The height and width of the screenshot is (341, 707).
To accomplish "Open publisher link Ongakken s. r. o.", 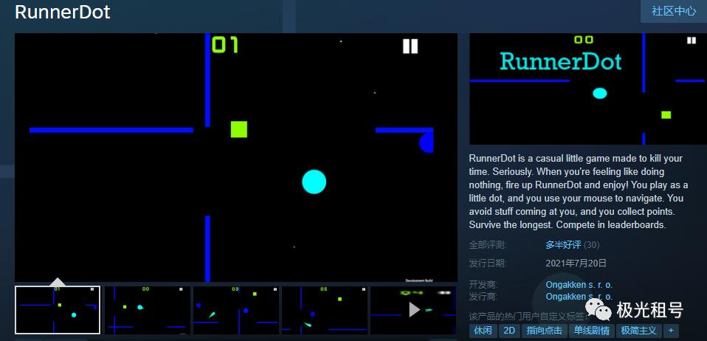I will 579,297.
